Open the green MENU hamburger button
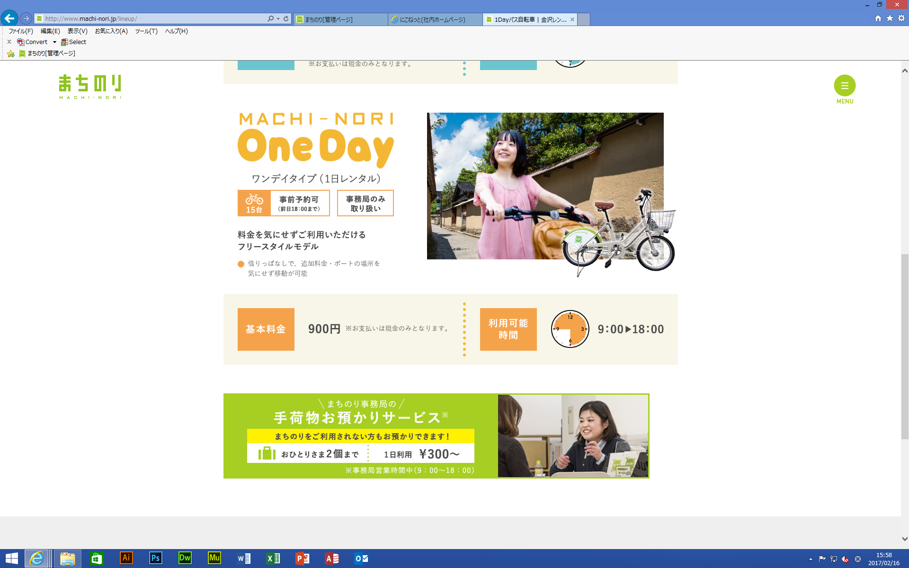 click(x=845, y=89)
